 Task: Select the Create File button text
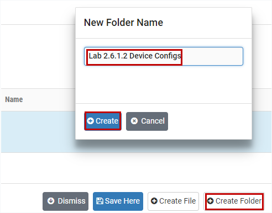pos(177,201)
